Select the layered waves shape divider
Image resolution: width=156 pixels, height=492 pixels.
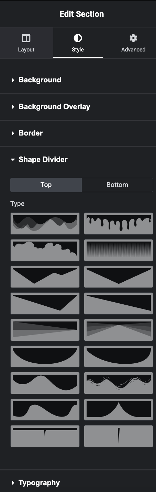point(45,223)
